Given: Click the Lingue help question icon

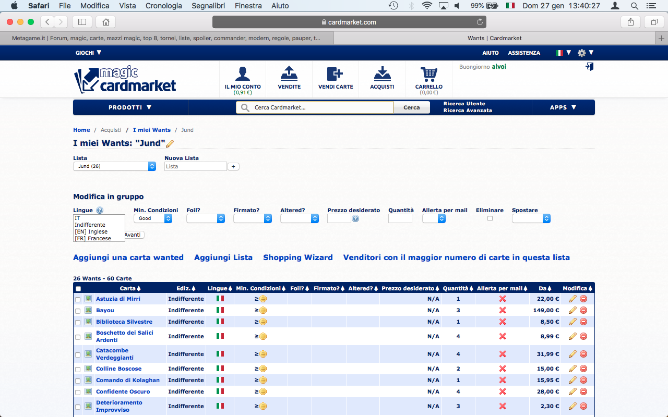Looking at the screenshot, I should pos(100,211).
